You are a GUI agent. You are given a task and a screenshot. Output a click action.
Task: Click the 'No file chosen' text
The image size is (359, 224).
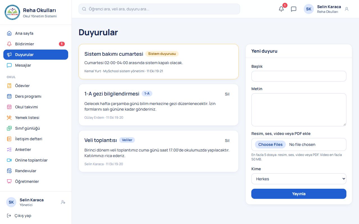302,144
